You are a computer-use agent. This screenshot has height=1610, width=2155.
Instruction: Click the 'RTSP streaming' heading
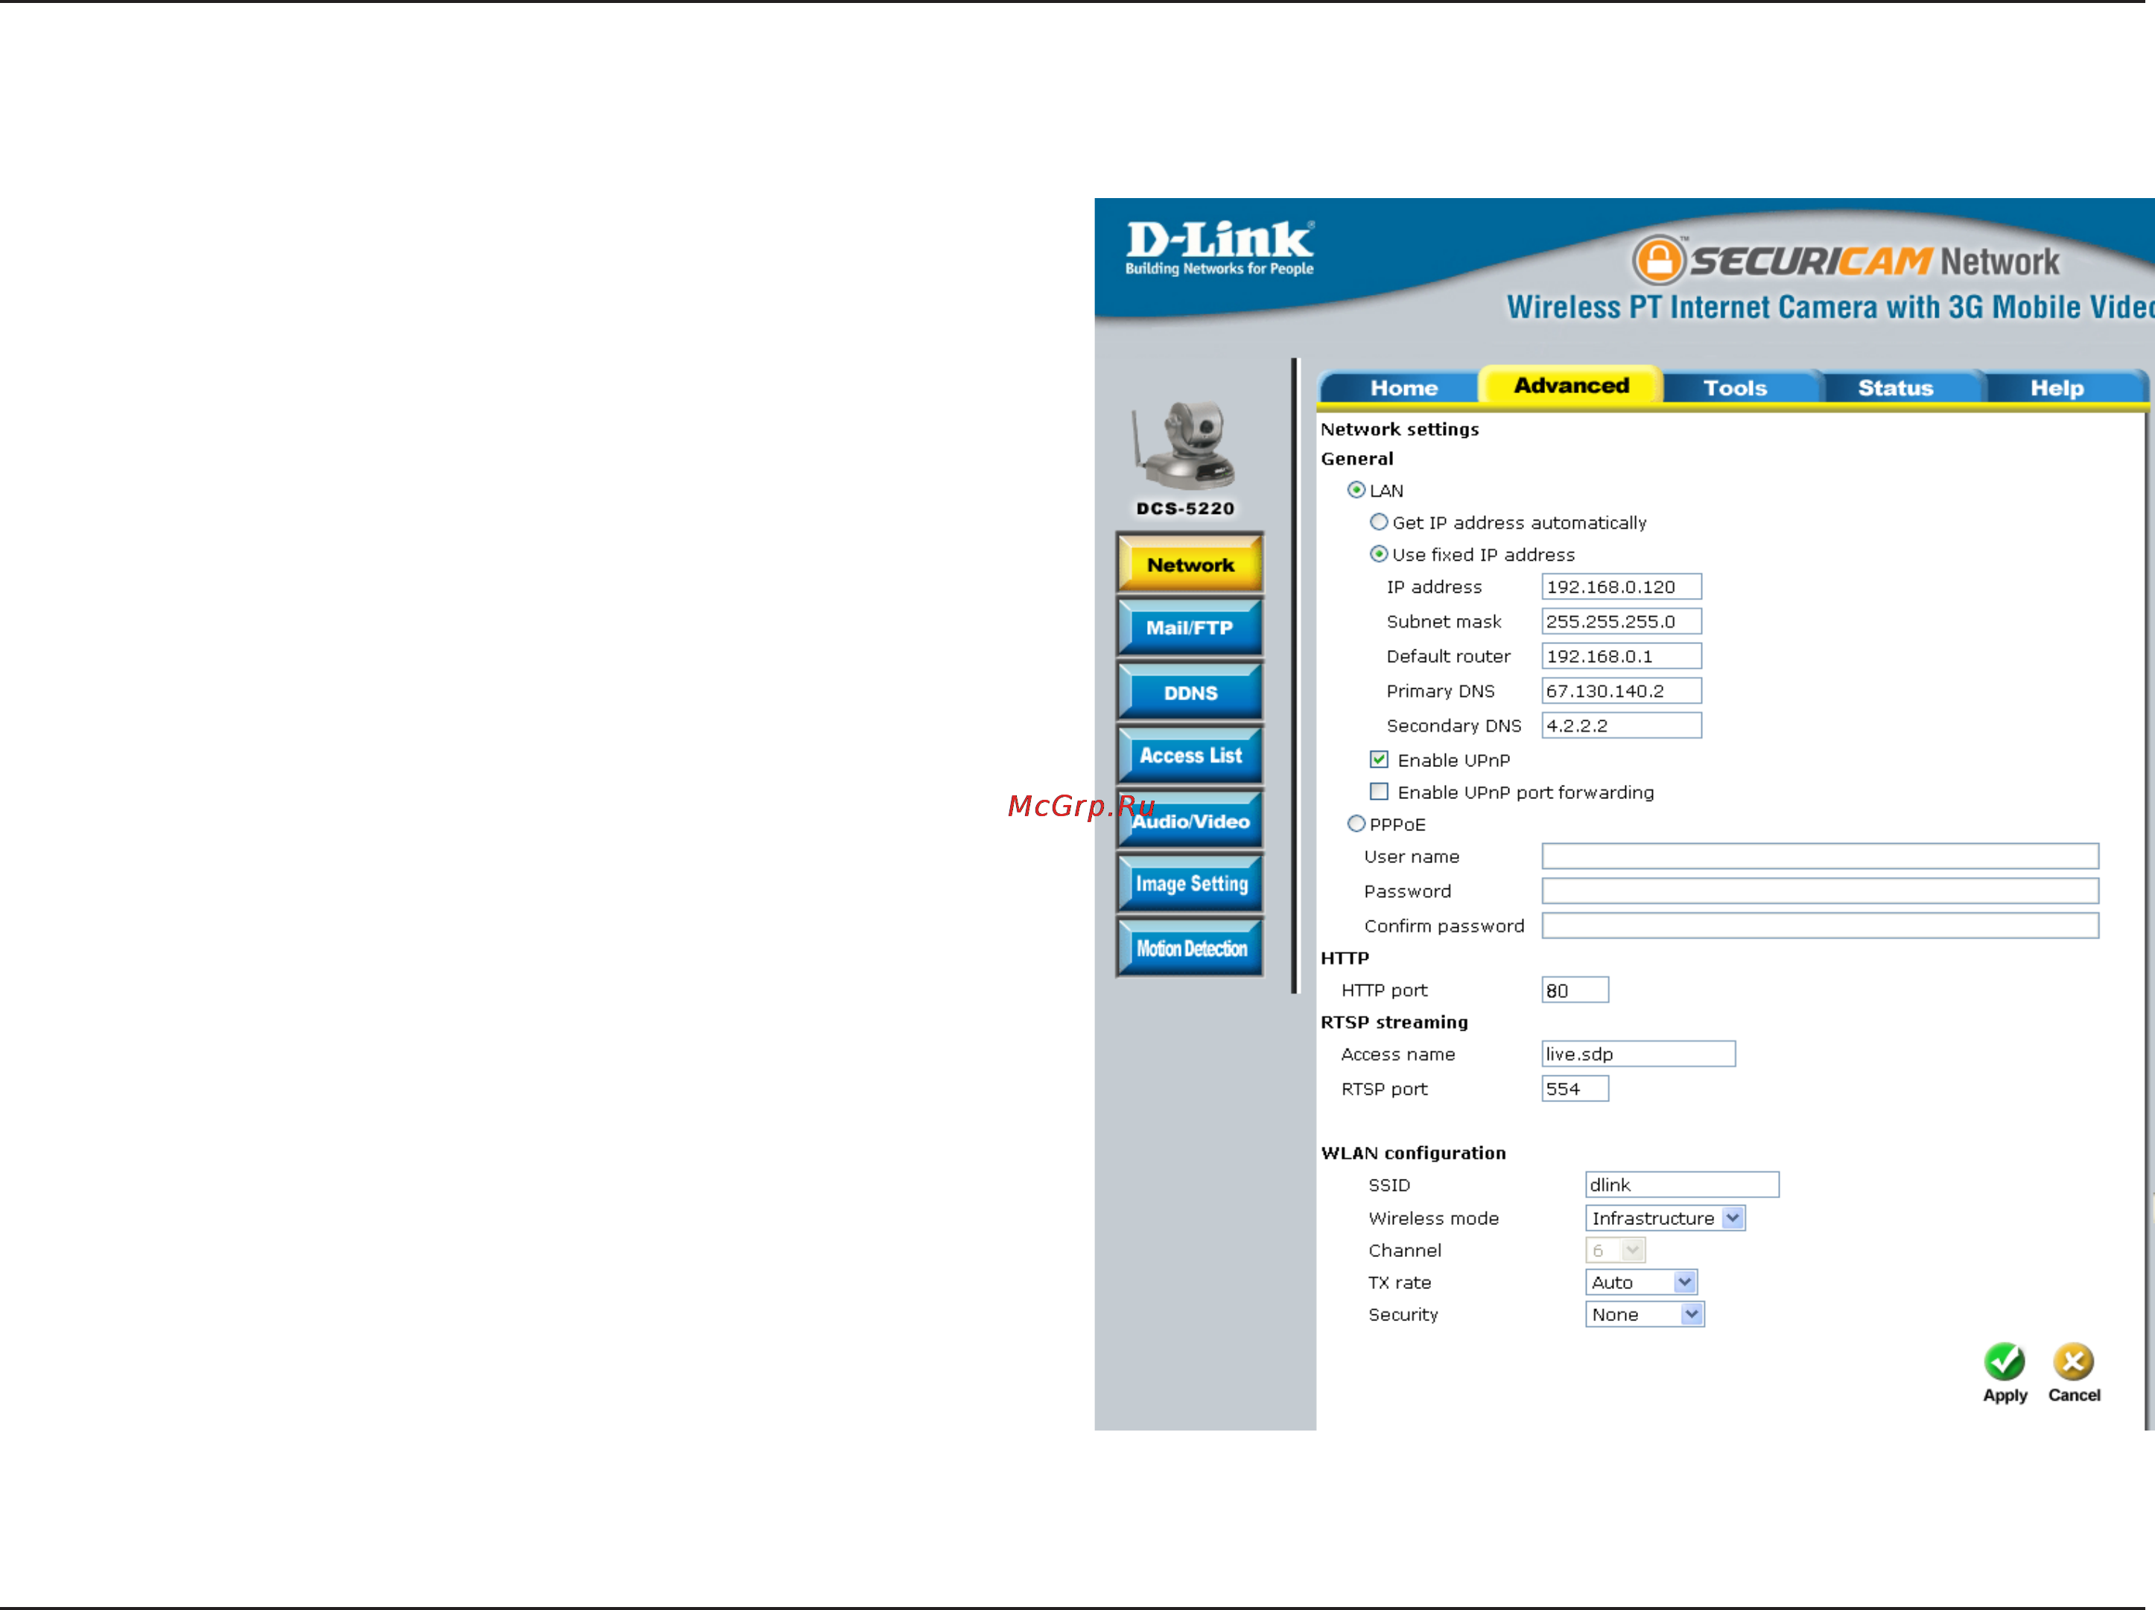[x=1393, y=1022]
